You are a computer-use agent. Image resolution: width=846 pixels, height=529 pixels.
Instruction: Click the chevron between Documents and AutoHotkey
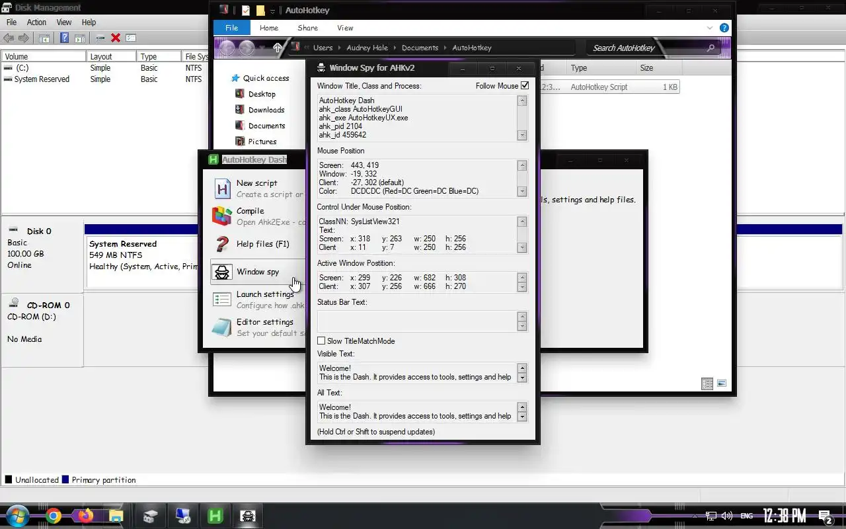[445, 48]
